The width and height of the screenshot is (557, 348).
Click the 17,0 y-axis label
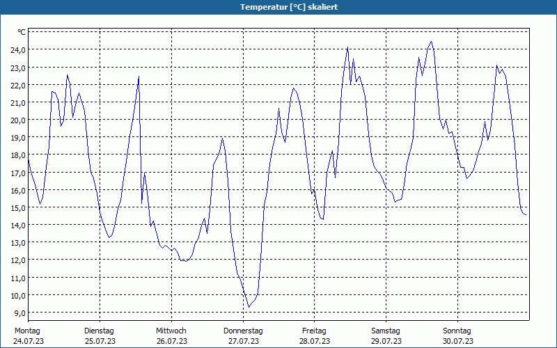18,173
